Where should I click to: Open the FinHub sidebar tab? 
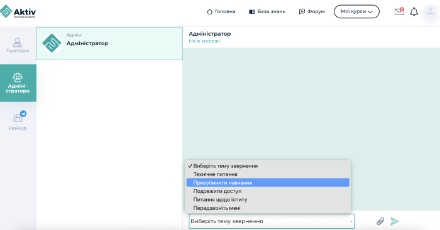click(18, 121)
